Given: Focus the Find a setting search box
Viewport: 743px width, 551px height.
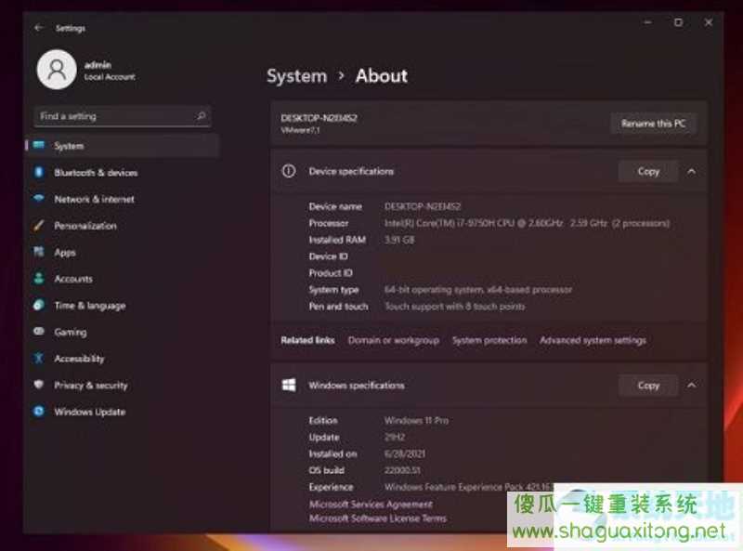Looking at the screenshot, I should [123, 116].
